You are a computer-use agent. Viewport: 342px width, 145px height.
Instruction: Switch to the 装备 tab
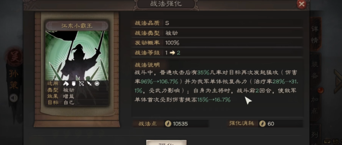[x=315, y=70]
